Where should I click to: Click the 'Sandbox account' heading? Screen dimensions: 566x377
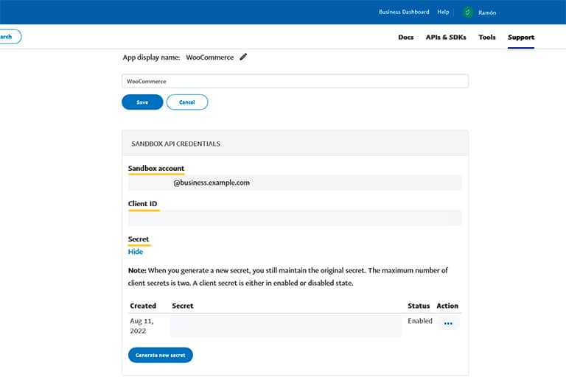(156, 168)
